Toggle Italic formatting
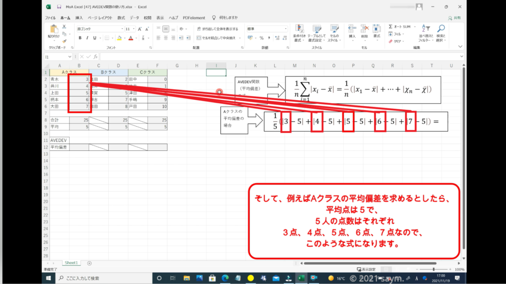Screen dimensions: 506x284 [x=87, y=38]
